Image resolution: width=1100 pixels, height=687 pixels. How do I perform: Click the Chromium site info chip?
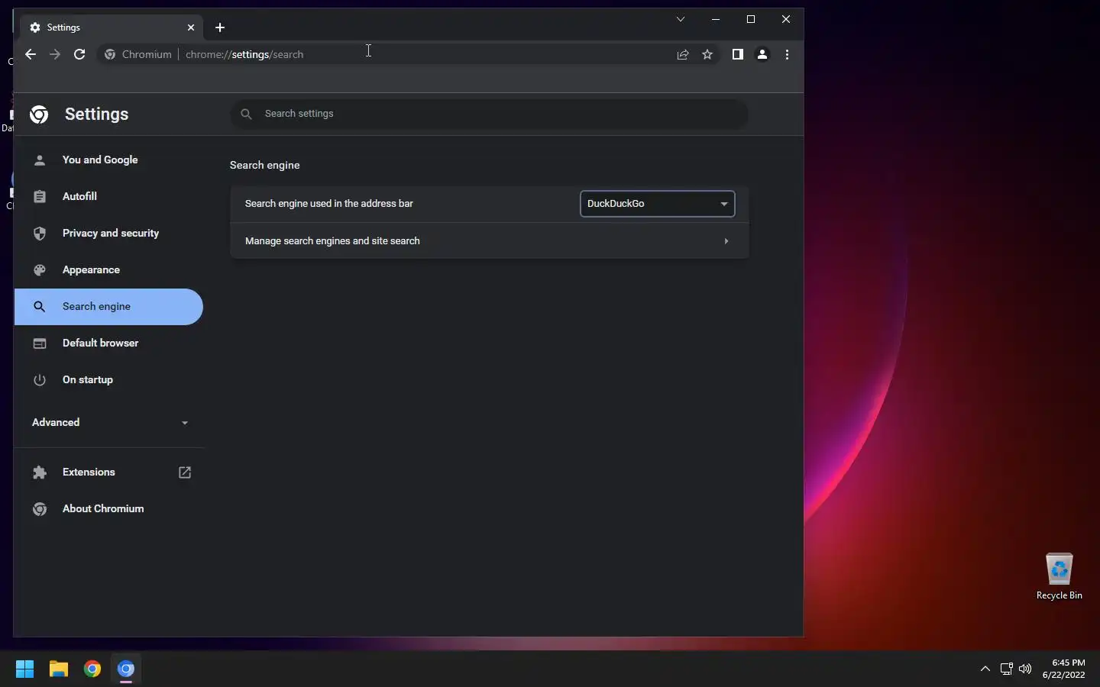point(138,54)
